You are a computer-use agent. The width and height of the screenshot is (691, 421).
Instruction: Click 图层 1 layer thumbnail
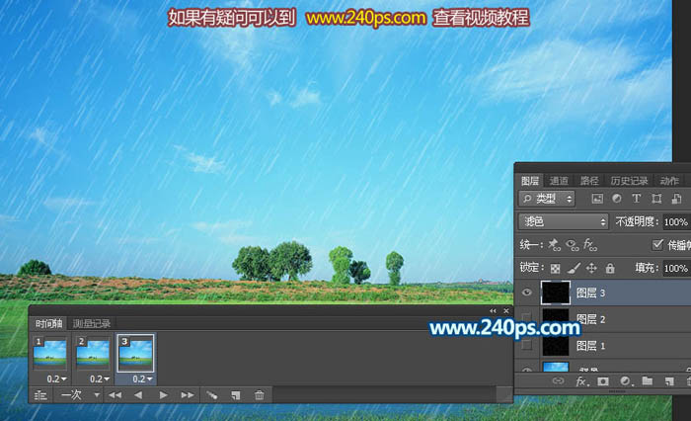555,346
